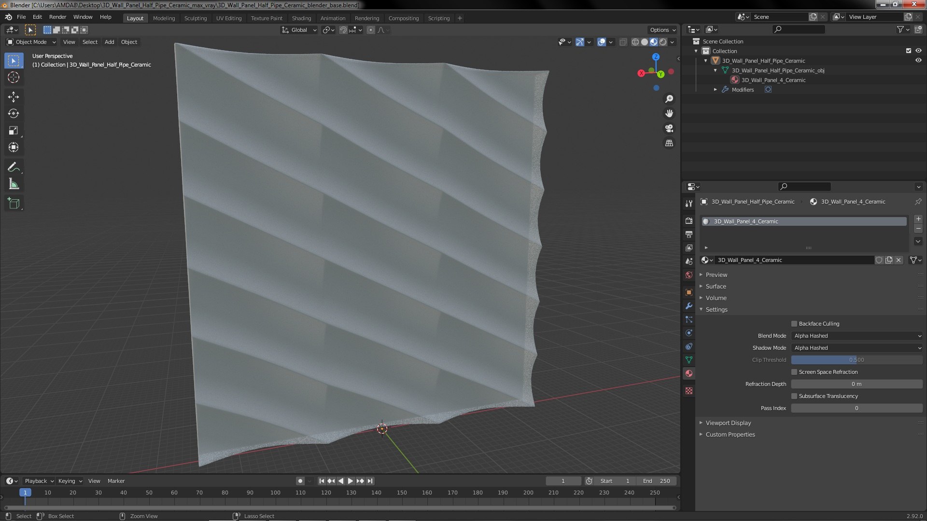Click the zoom view magnifier icon
This screenshot has height=521, width=927.
point(669,99)
